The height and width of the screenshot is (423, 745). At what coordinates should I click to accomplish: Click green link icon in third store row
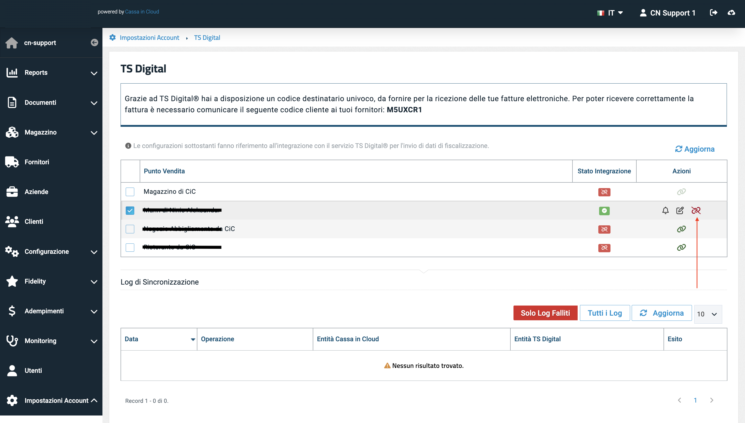pyautogui.click(x=681, y=229)
